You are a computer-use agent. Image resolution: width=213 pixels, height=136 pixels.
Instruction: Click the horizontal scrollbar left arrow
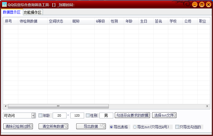(5, 106)
